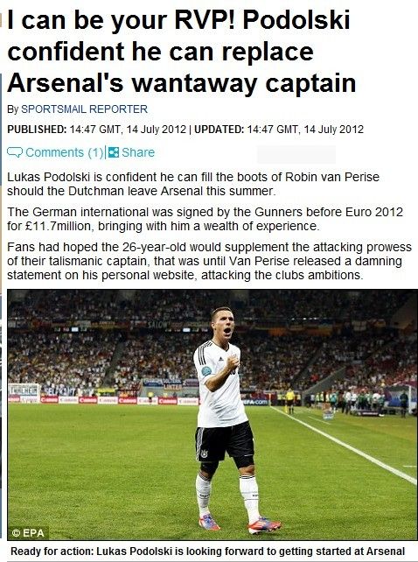The width and height of the screenshot is (418, 562).
Task: Open the SPORTSMAIL REPORTER byline link
Action: pos(84,109)
